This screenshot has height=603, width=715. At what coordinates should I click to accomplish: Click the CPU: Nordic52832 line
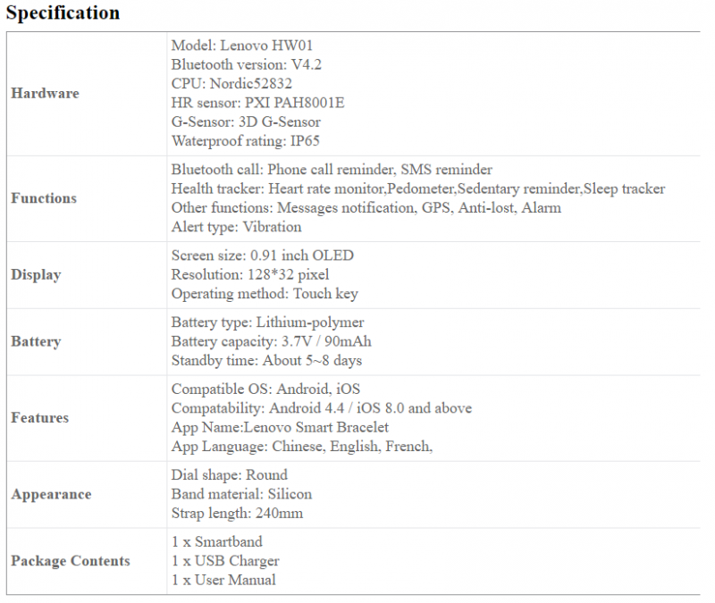pyautogui.click(x=231, y=83)
